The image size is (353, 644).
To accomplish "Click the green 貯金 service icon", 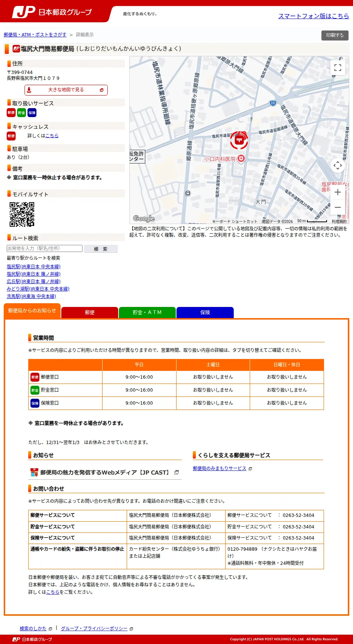I will point(22,113).
